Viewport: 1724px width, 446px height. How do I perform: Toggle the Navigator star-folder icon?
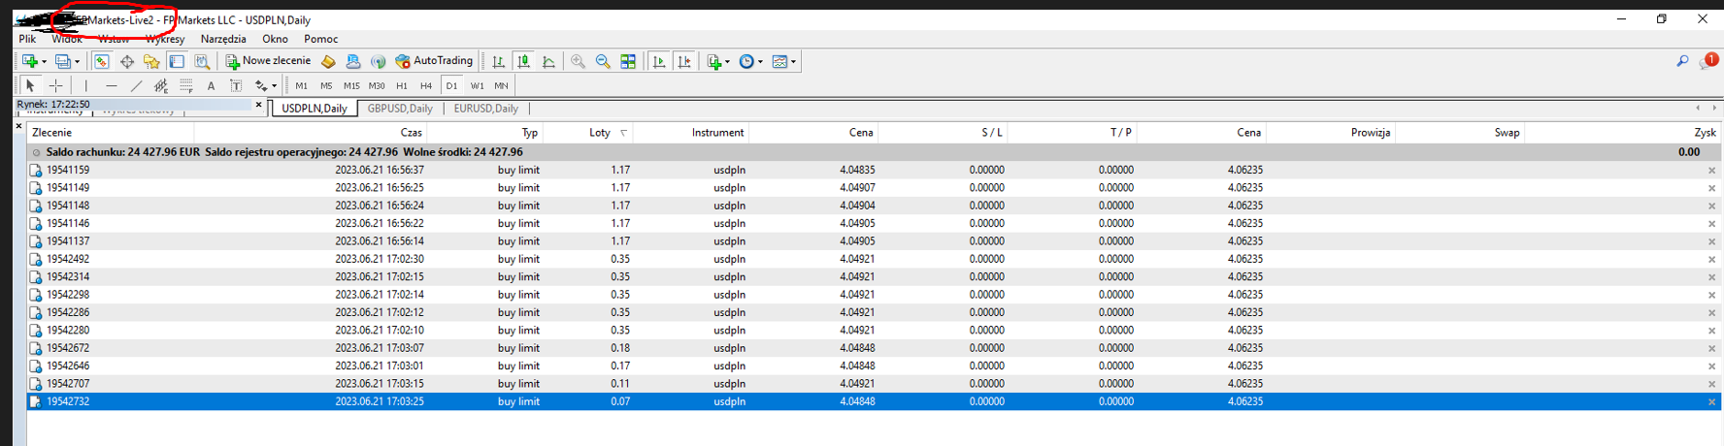(x=151, y=61)
